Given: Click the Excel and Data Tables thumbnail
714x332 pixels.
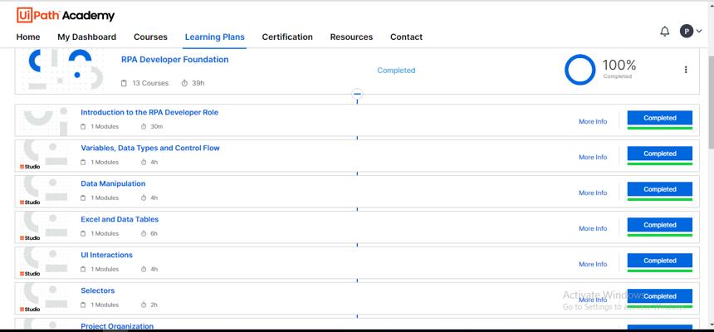Looking at the screenshot, I should [44, 227].
